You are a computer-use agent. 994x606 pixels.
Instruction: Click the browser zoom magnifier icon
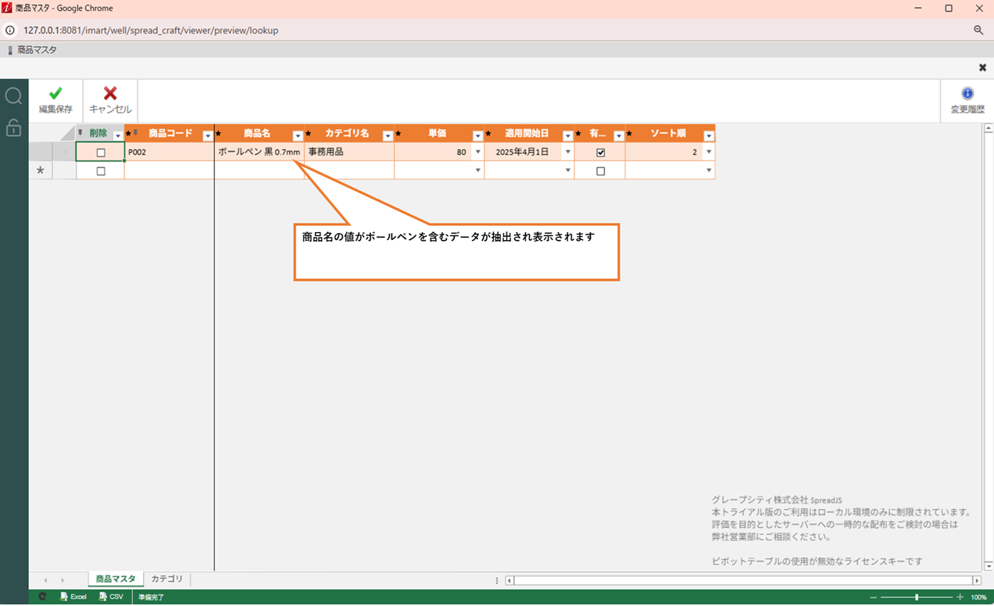point(978,30)
